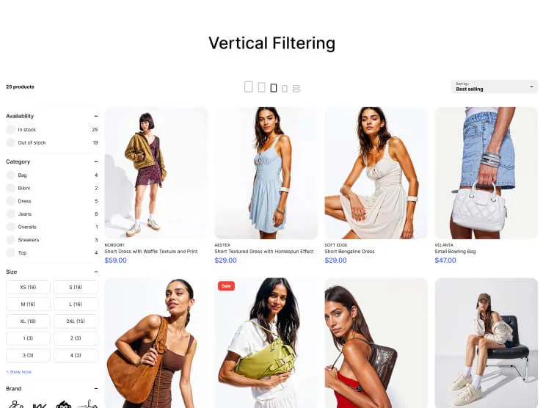Screen dimensions: 543x408
Task: Collapse the Availability filter section
Action: click(96, 116)
